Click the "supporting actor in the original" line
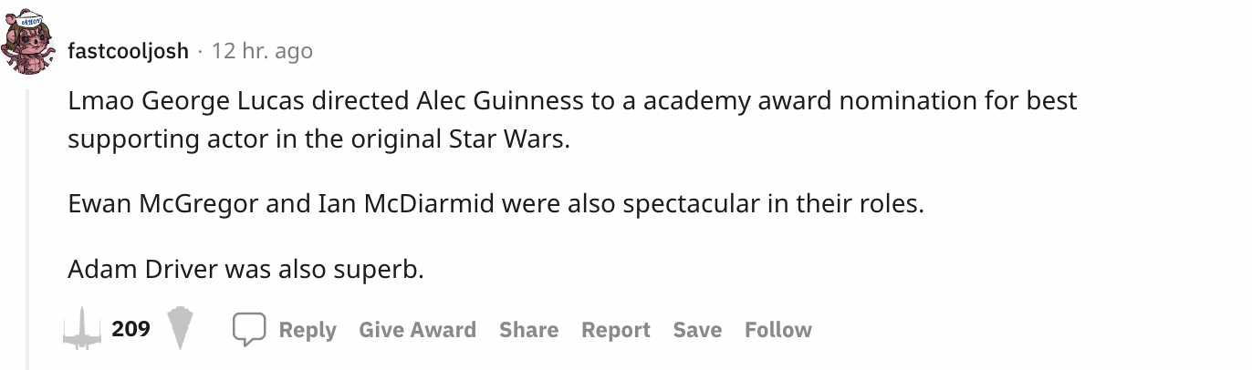This screenshot has width=1252, height=370. pyautogui.click(x=256, y=140)
